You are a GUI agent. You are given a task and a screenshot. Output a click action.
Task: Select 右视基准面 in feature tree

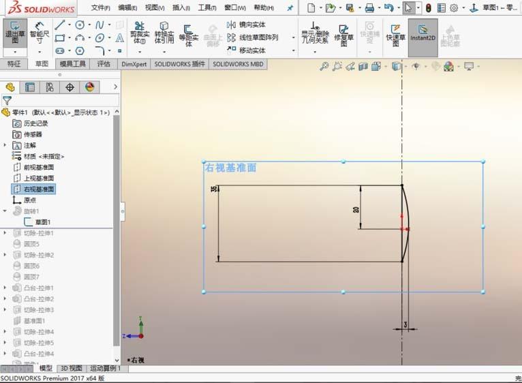33,189
